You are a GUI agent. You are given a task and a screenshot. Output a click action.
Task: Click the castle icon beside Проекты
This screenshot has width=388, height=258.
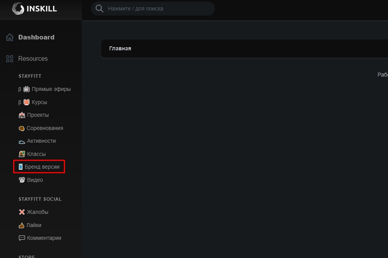pos(22,115)
